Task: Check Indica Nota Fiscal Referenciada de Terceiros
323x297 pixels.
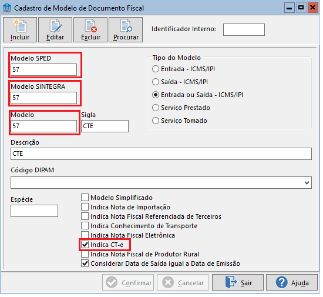Action: [85, 216]
